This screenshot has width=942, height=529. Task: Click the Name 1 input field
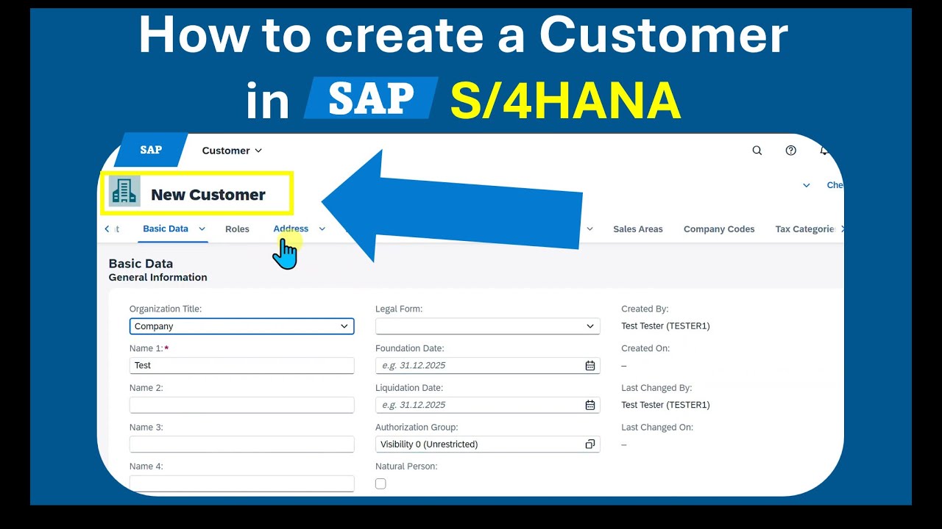click(x=241, y=365)
